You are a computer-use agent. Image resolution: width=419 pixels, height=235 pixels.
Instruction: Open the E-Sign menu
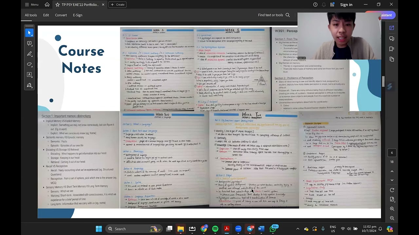[78, 15]
